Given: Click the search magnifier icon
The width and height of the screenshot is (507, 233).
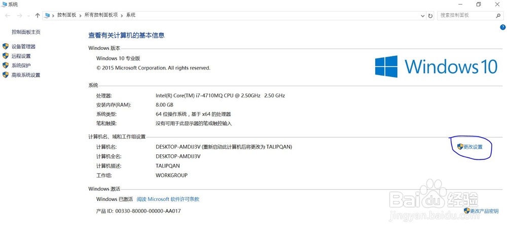Looking at the screenshot, I should (x=498, y=16).
